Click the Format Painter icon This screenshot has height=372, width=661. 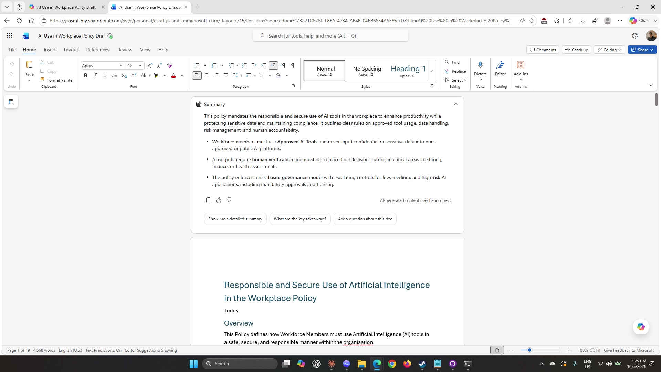point(42,80)
